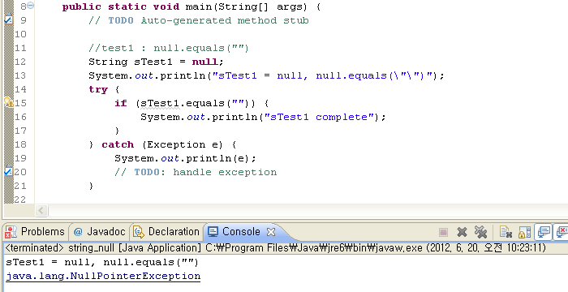This screenshot has height=292, width=568.
Task: Click the Console output line 'sTest1 = null, null.equals("")'
Action: point(102,262)
